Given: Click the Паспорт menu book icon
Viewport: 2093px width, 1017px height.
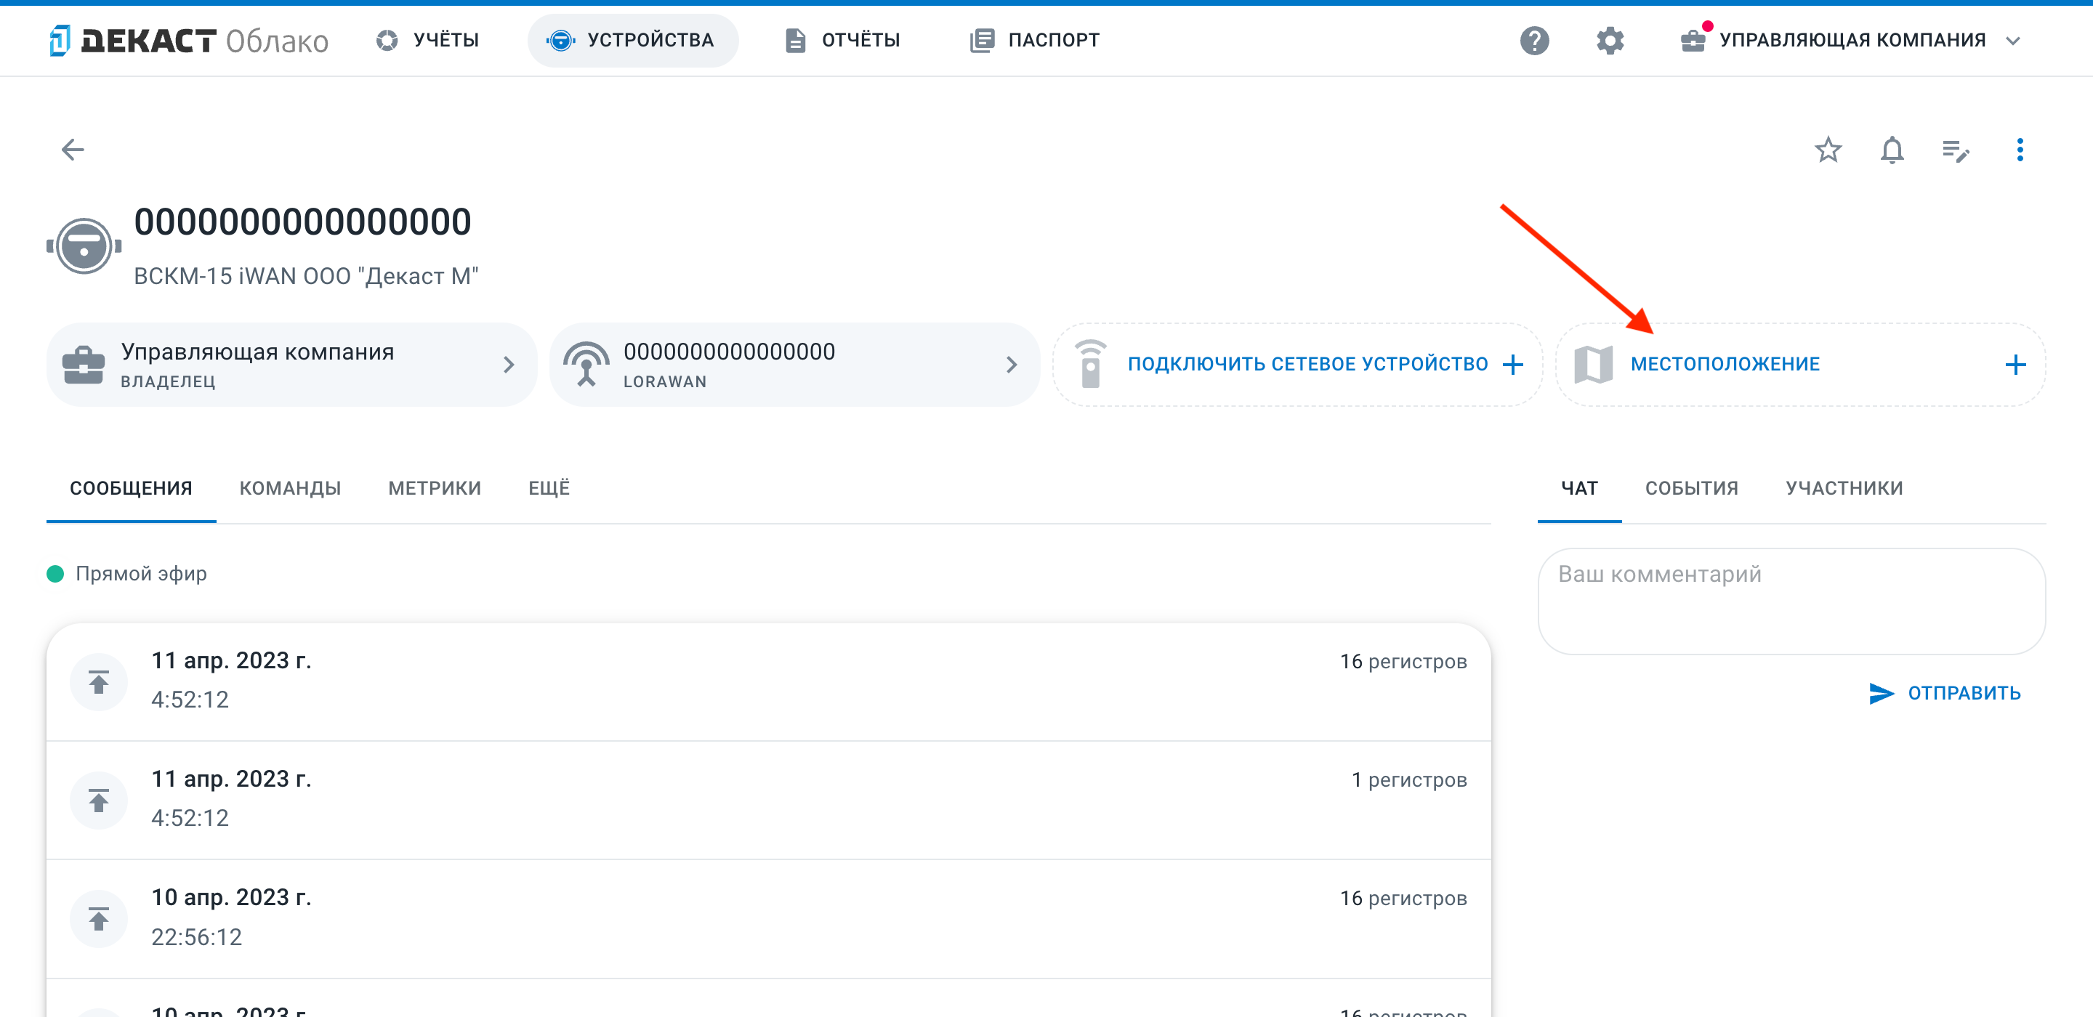Looking at the screenshot, I should click(983, 40).
